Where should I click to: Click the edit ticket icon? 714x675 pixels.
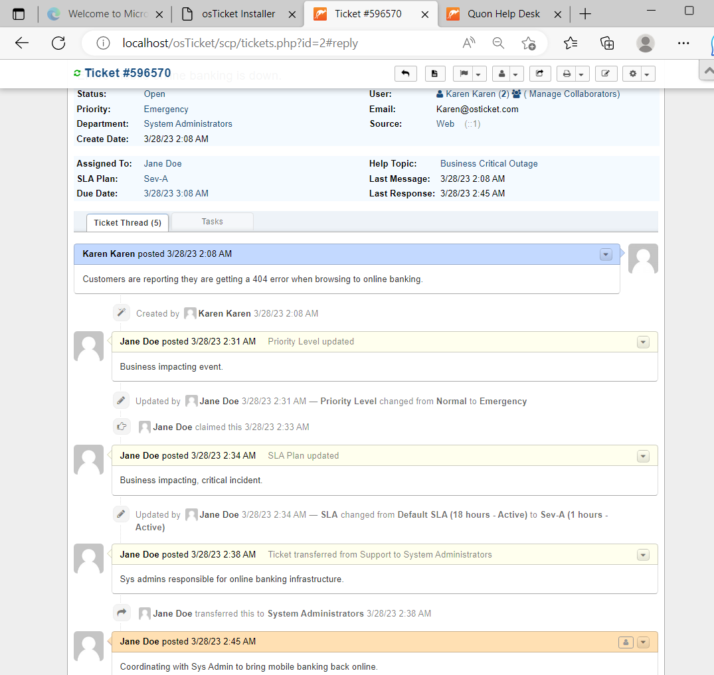pyautogui.click(x=606, y=74)
